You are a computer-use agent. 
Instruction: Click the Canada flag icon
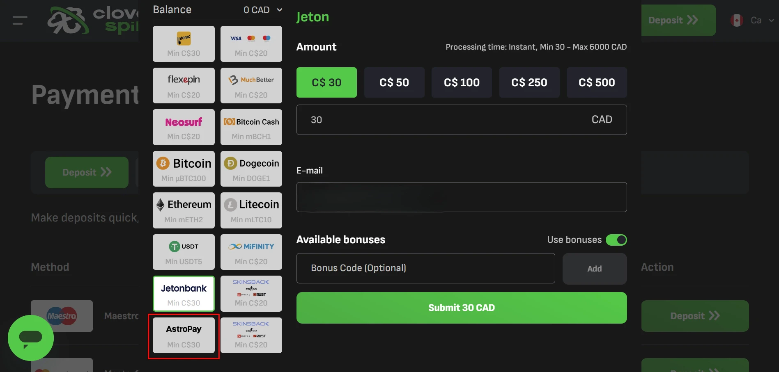737,20
